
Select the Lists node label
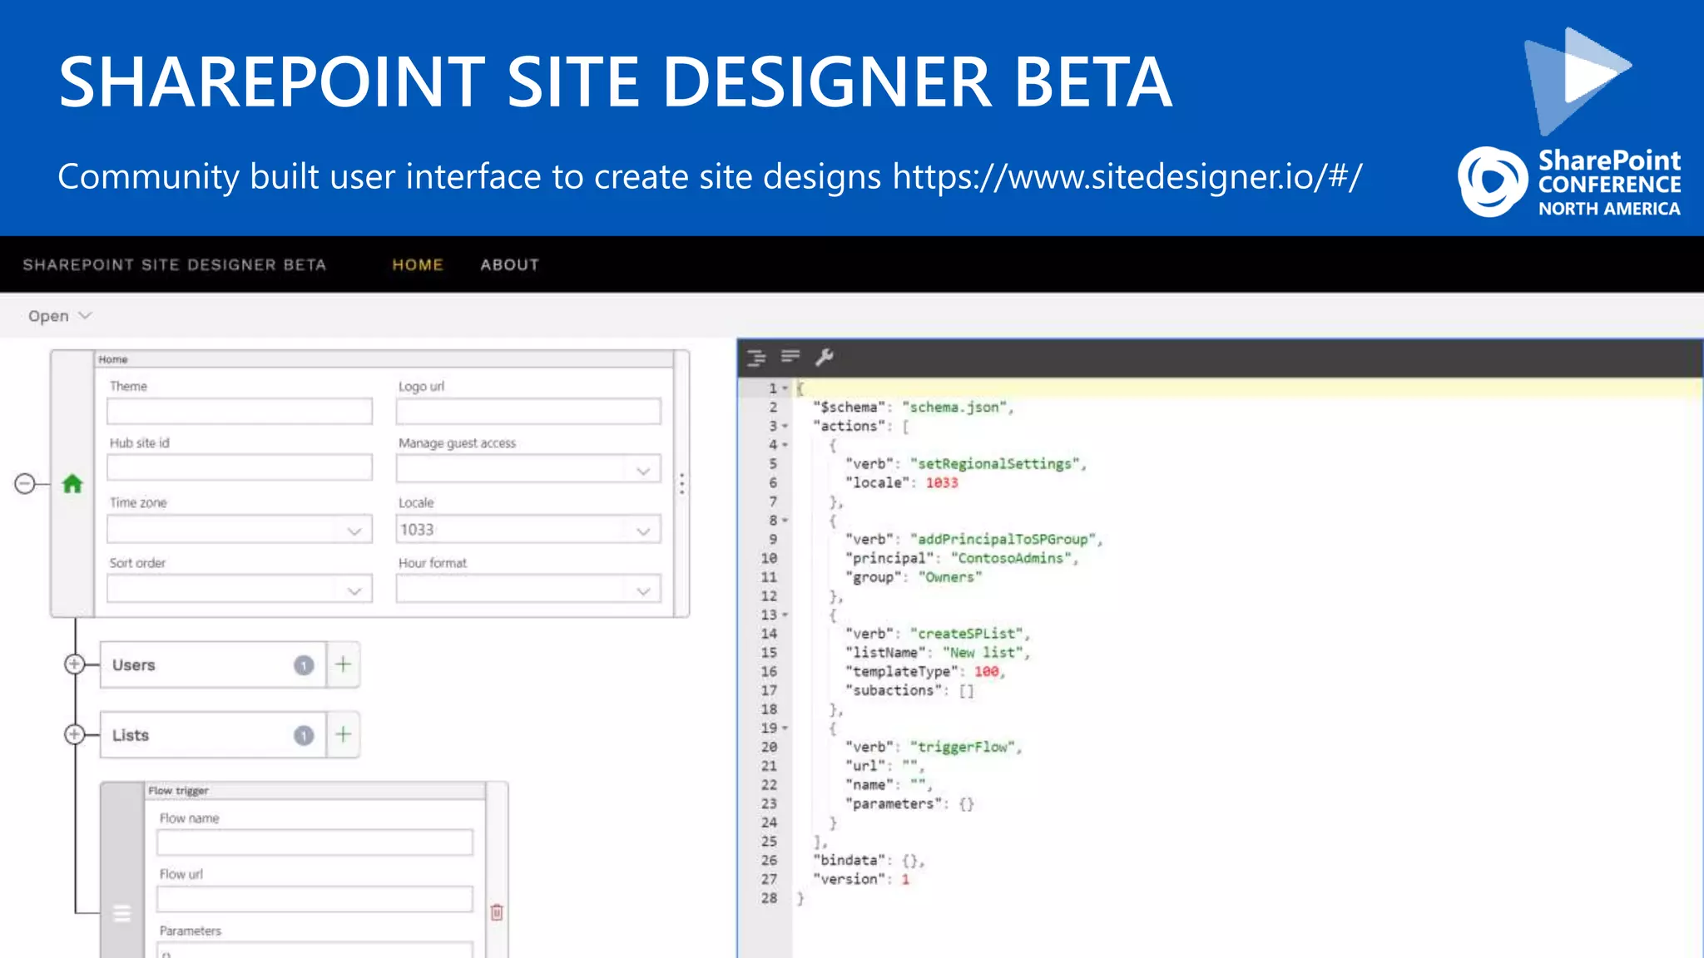[131, 735]
